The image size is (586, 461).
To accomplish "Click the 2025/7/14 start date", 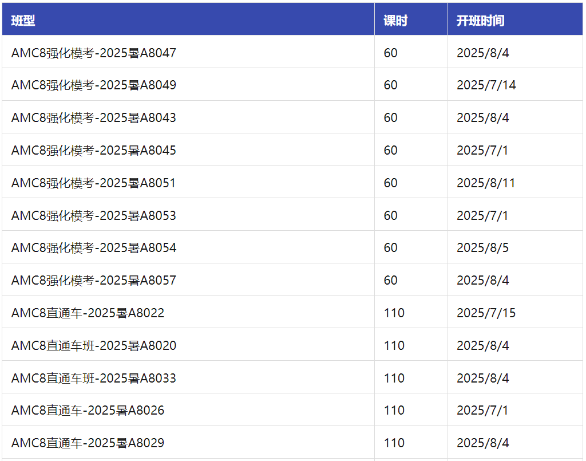I will [486, 85].
